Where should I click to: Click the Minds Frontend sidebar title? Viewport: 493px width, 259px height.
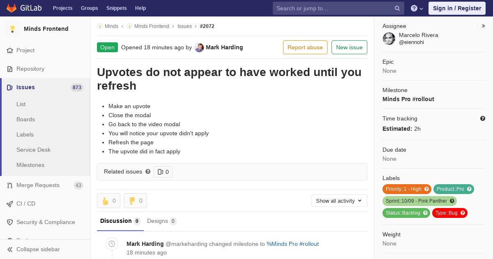[x=46, y=29]
